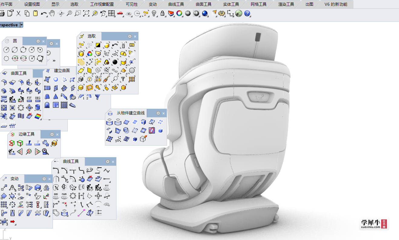Image resolution: width=399 pixels, height=240 pixels.
Task: Open the gear menu of 选取 panel
Action: point(130,36)
